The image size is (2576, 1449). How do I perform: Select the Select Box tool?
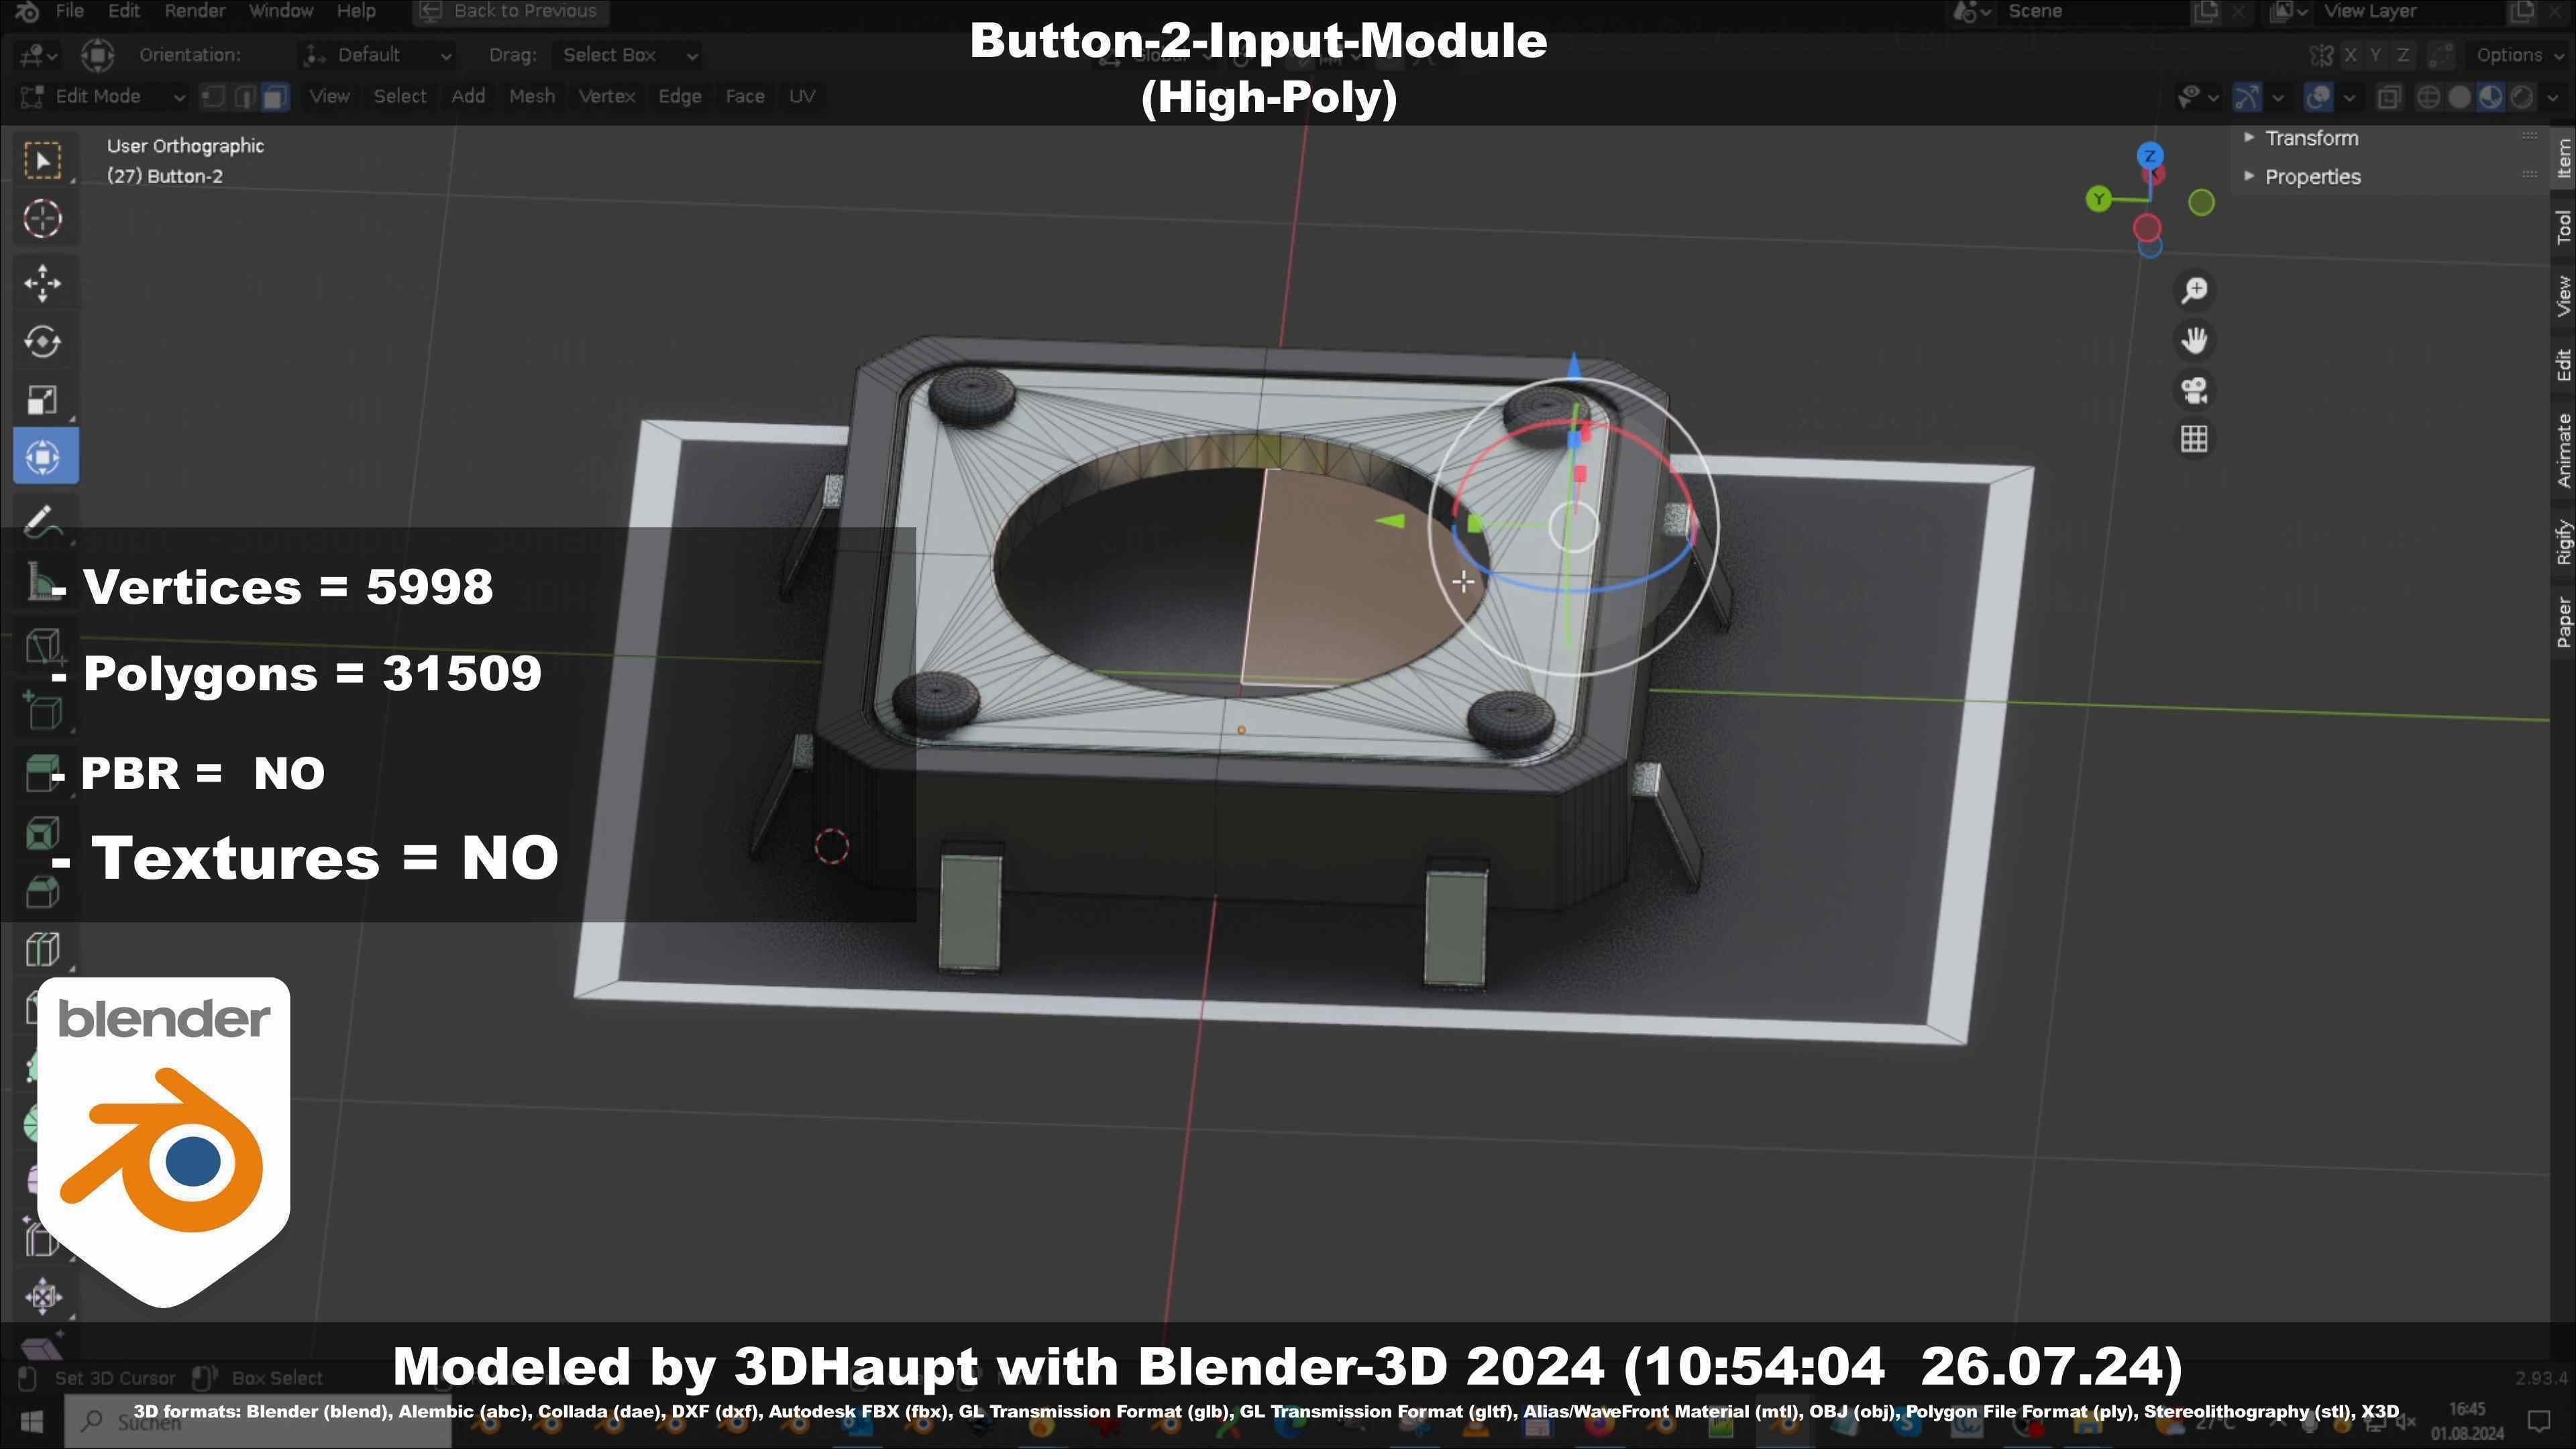[43, 160]
